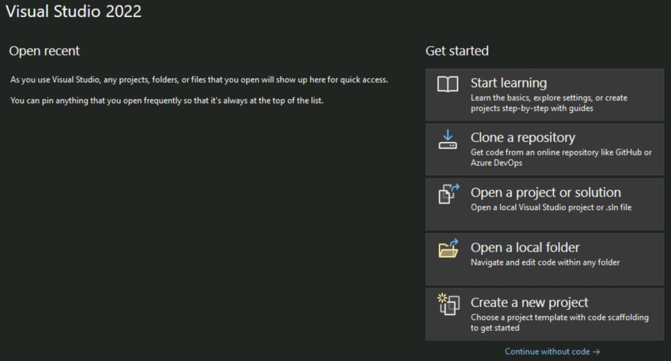Open the Start learning card title

click(x=509, y=83)
